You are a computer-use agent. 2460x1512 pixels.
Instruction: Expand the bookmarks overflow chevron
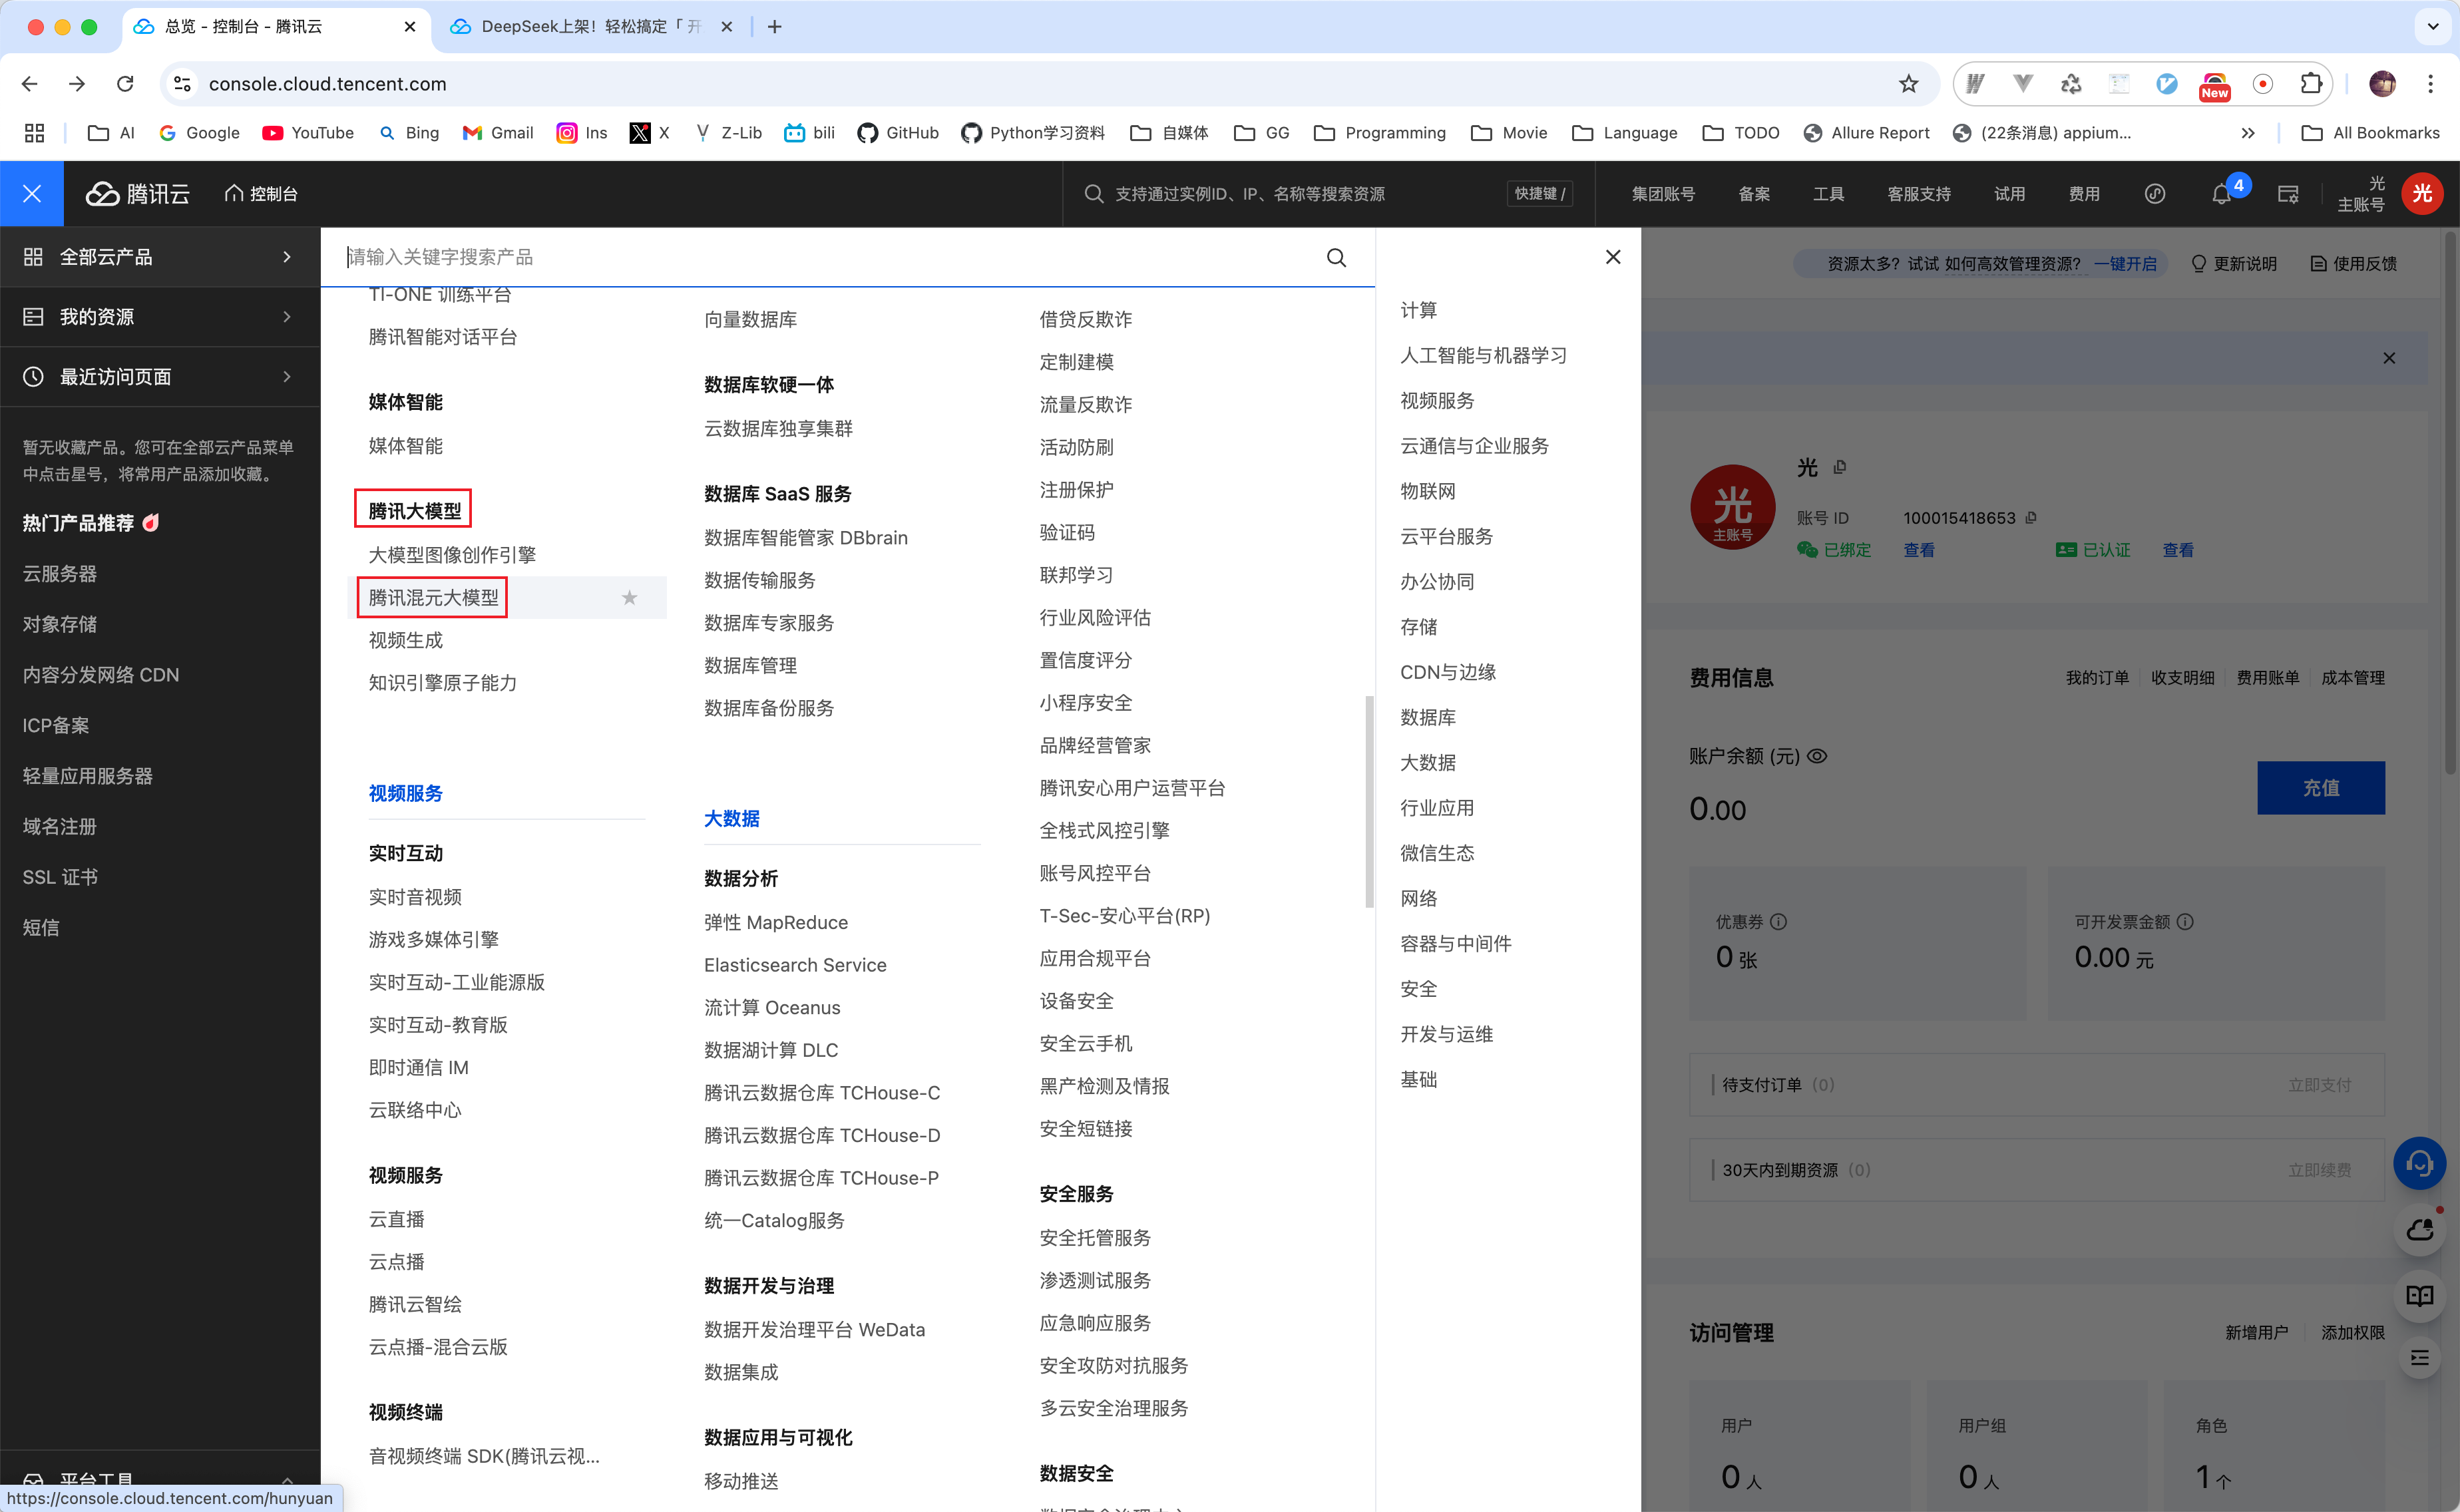(x=2248, y=133)
